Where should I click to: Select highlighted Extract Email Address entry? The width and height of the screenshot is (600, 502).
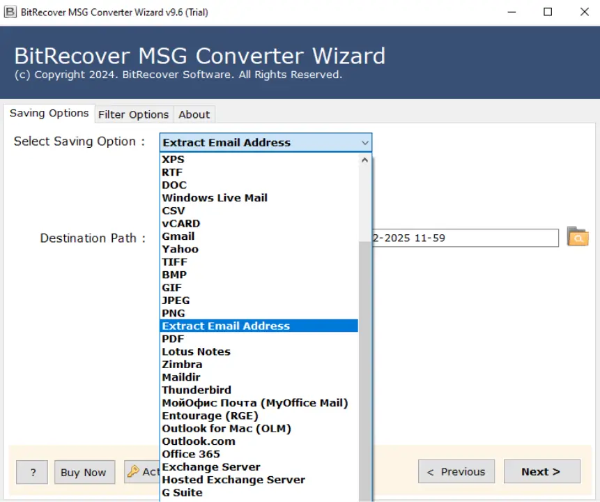(259, 326)
